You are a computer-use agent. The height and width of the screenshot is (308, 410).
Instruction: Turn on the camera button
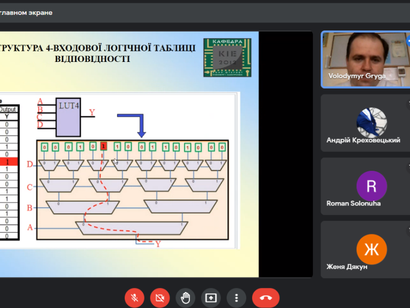click(160, 298)
